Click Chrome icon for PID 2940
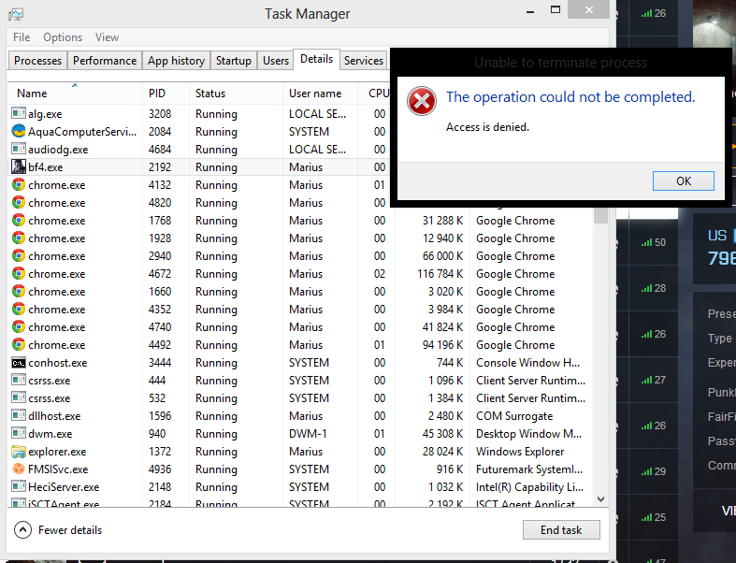 pyautogui.click(x=19, y=256)
